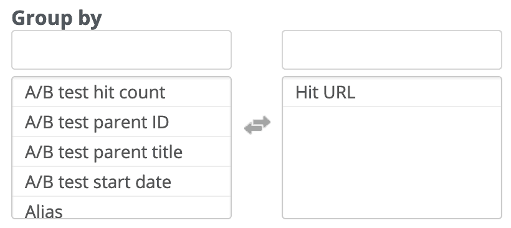The width and height of the screenshot is (511, 228).
Task: Click the left-pointing arrow of transfer icon
Action: pos(254,128)
